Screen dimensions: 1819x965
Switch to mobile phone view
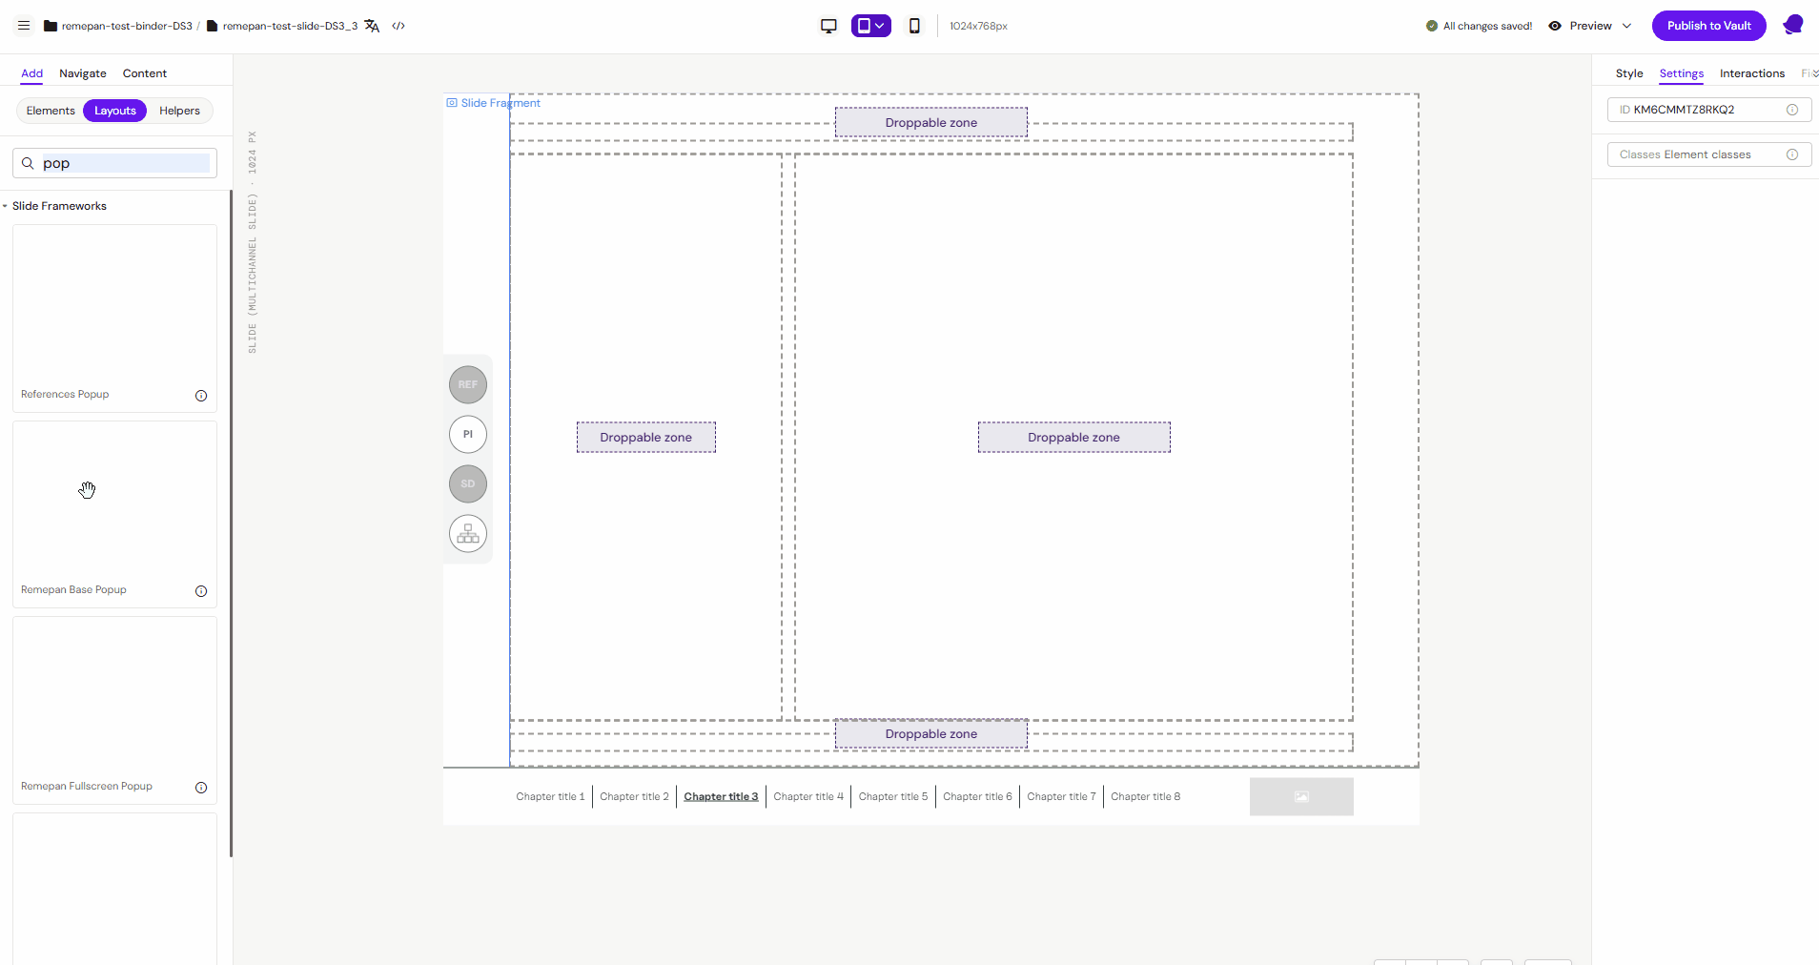pos(914,26)
